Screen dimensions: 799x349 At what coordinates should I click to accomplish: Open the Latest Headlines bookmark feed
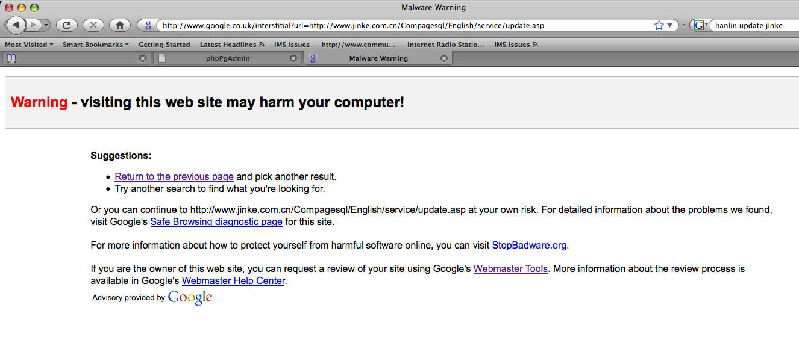click(232, 45)
